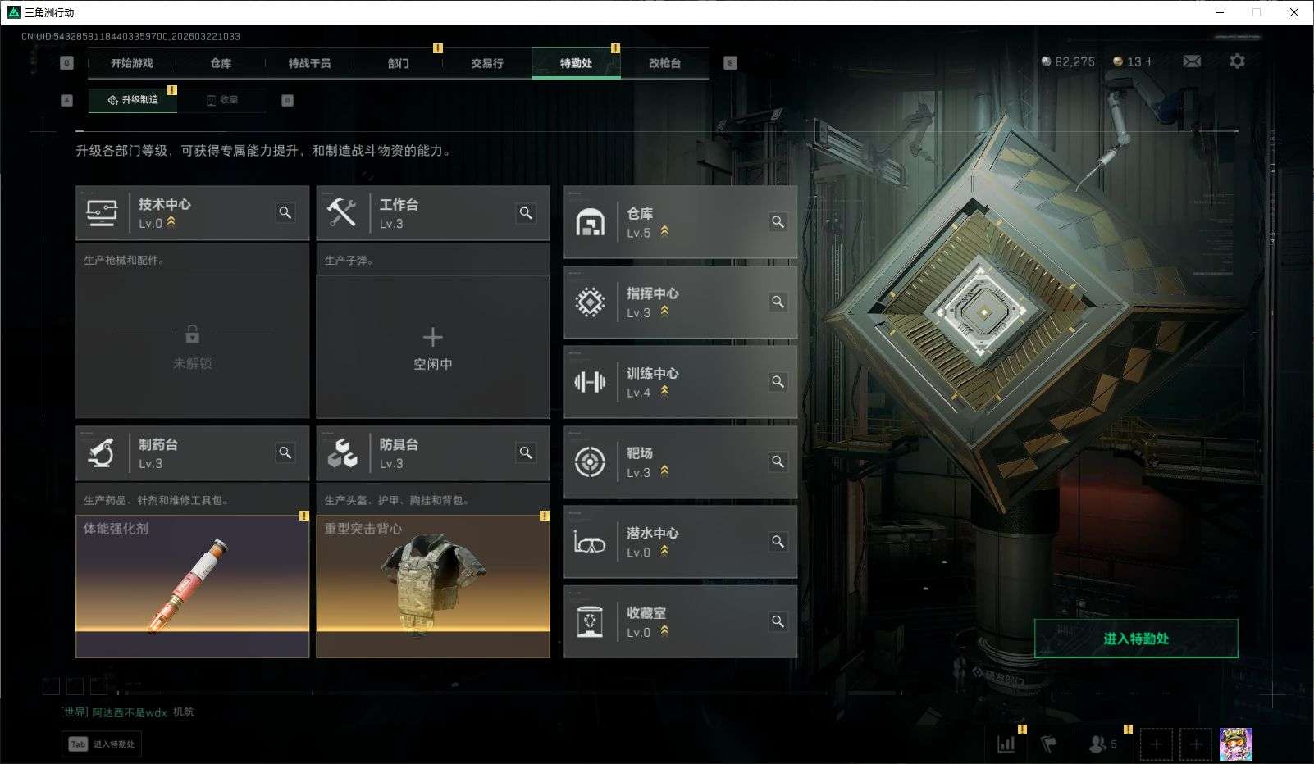The height and width of the screenshot is (764, 1314).
Task: Click the 进入特勤处 green button
Action: [x=1136, y=639]
